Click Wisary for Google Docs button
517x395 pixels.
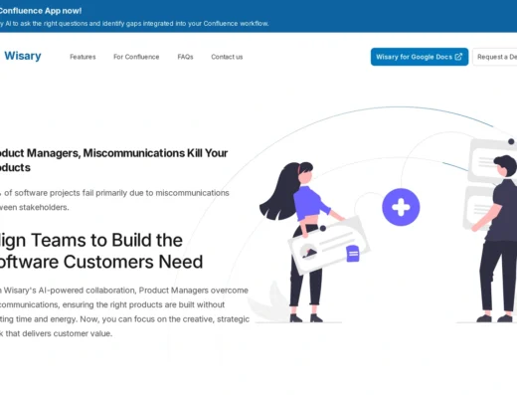[420, 57]
